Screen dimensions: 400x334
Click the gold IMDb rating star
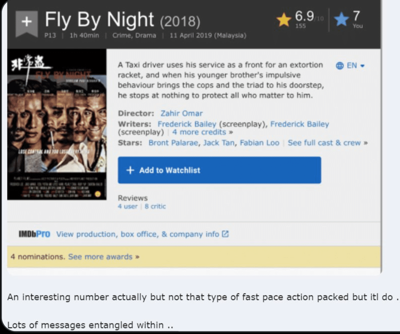[284, 20]
